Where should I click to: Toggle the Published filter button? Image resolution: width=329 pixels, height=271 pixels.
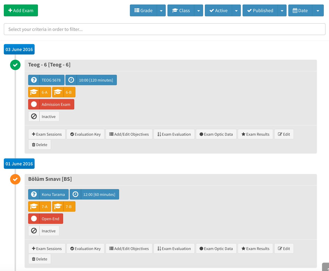tap(260, 10)
